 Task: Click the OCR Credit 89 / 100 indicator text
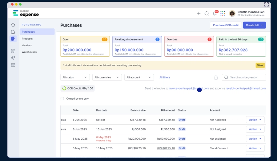click(x=80, y=89)
